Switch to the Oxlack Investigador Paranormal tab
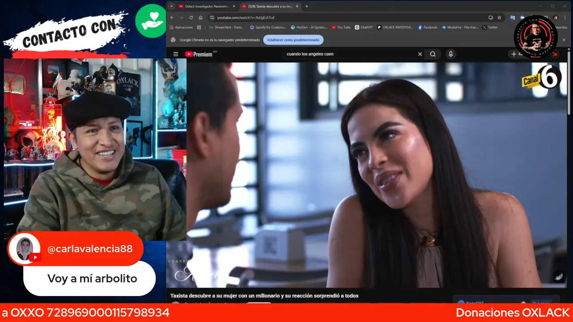 tap(206, 6)
